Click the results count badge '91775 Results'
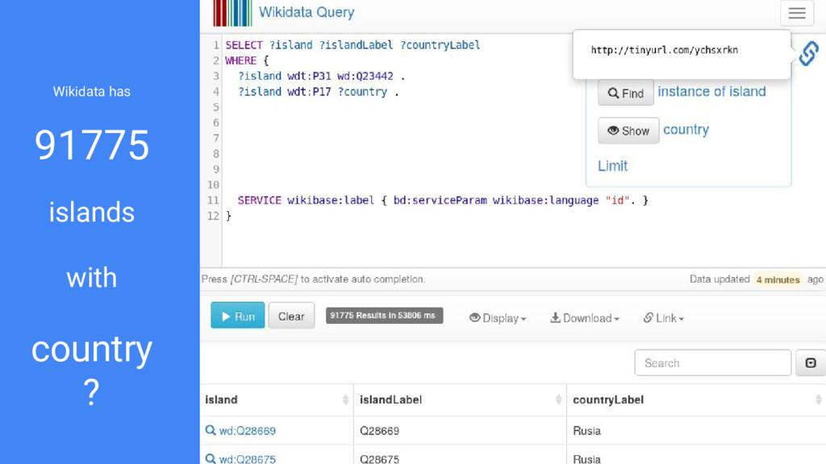826x464 pixels. pyautogui.click(x=384, y=316)
